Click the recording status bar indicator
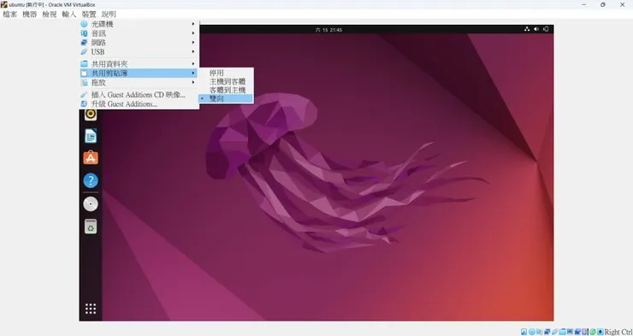 (577, 332)
